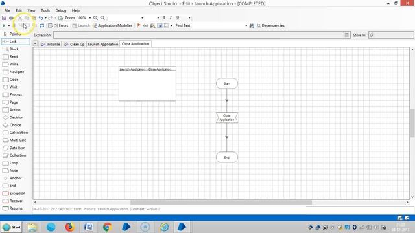Open the Application Modeller
The width and height of the screenshot is (415, 233).
coord(112,26)
